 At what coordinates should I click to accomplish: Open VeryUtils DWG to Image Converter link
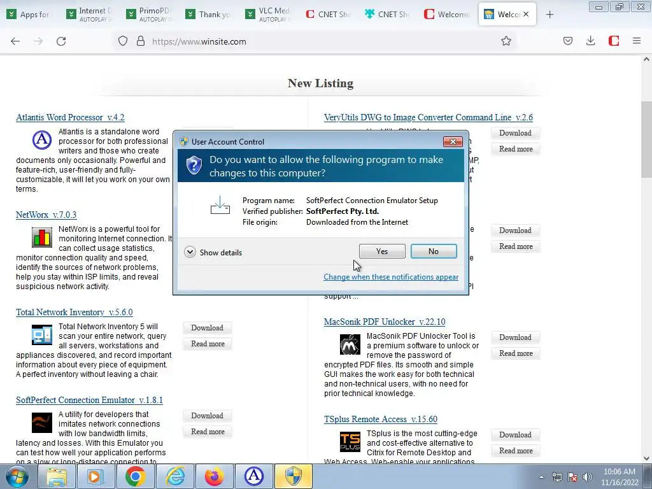[x=429, y=118]
